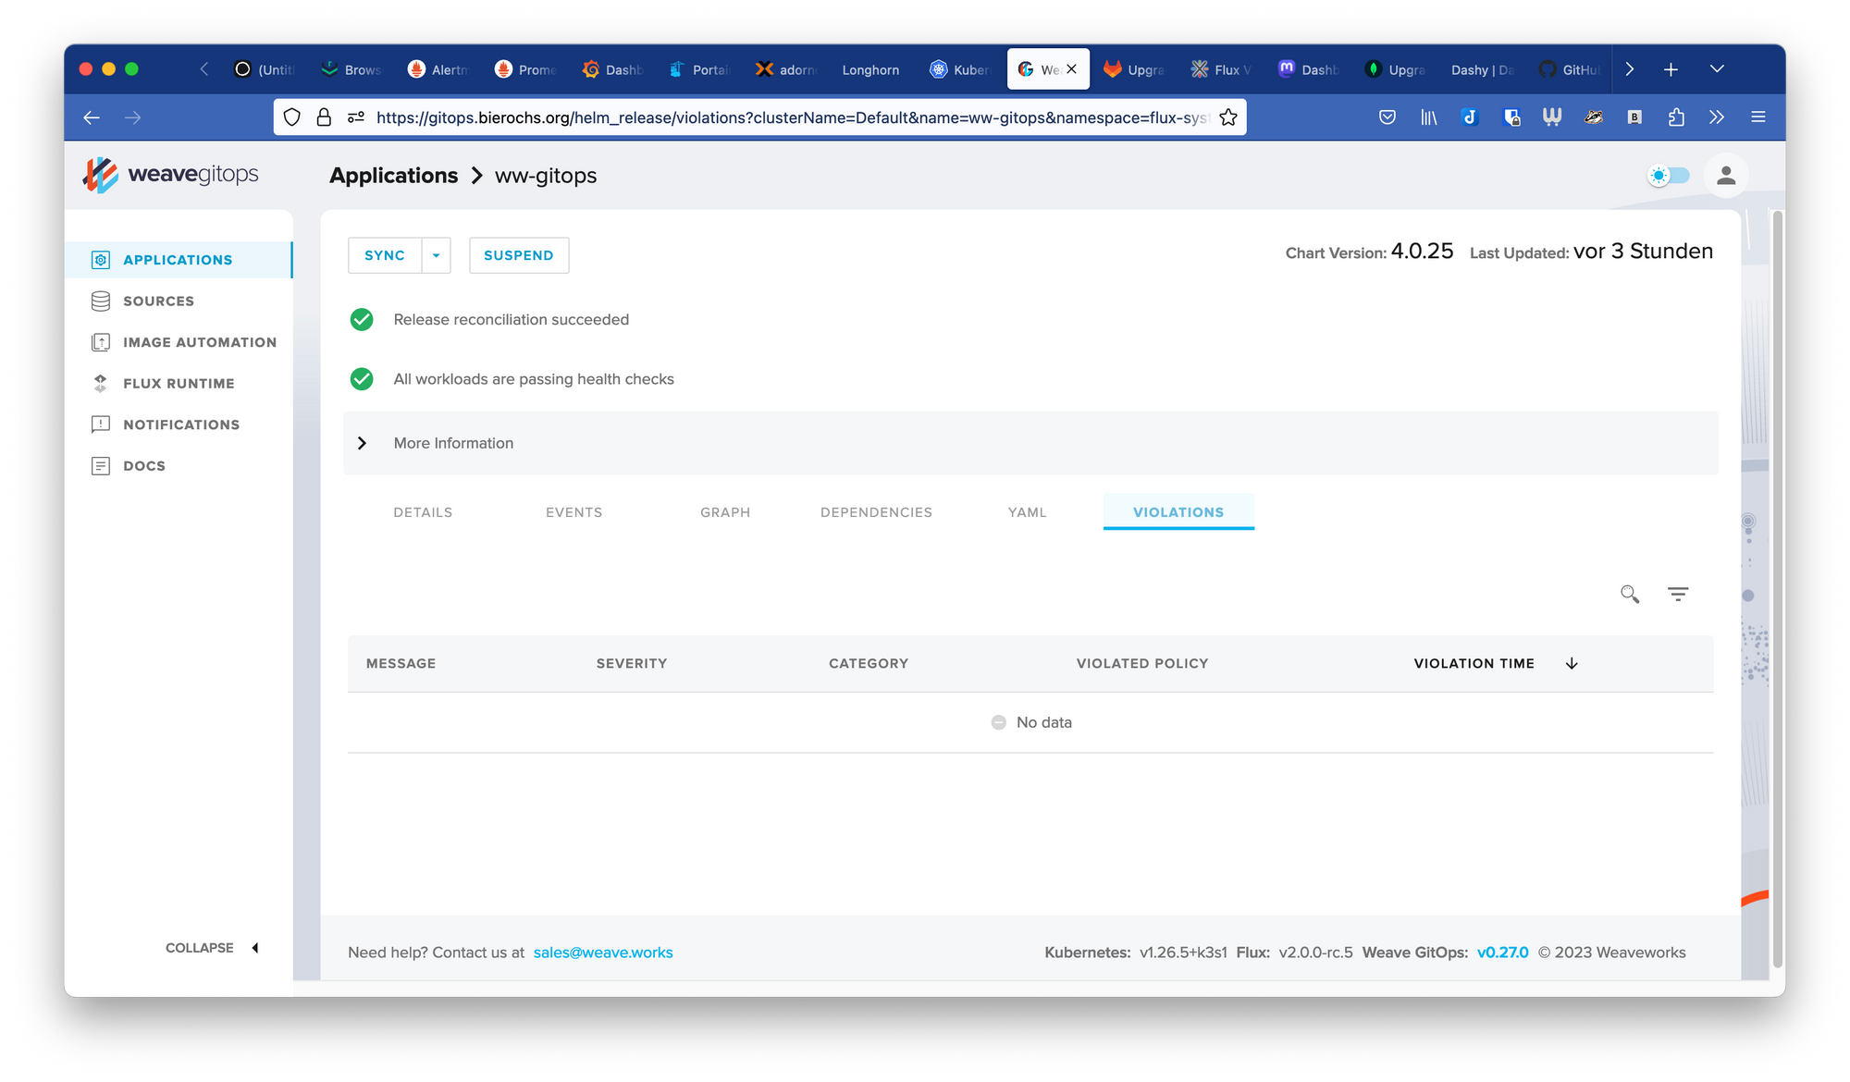The width and height of the screenshot is (1850, 1082).
Task: Switch to the Longhorn browser tab
Action: pyautogui.click(x=870, y=69)
